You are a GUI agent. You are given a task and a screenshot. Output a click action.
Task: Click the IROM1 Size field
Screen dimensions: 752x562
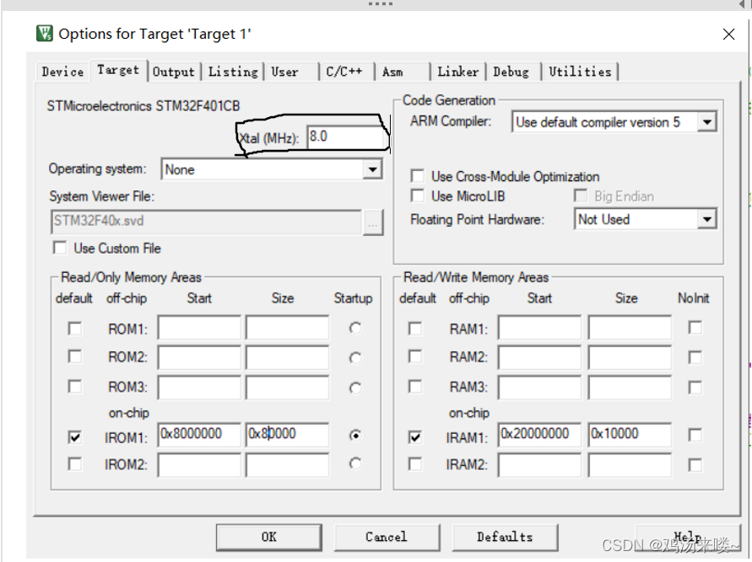[287, 435]
